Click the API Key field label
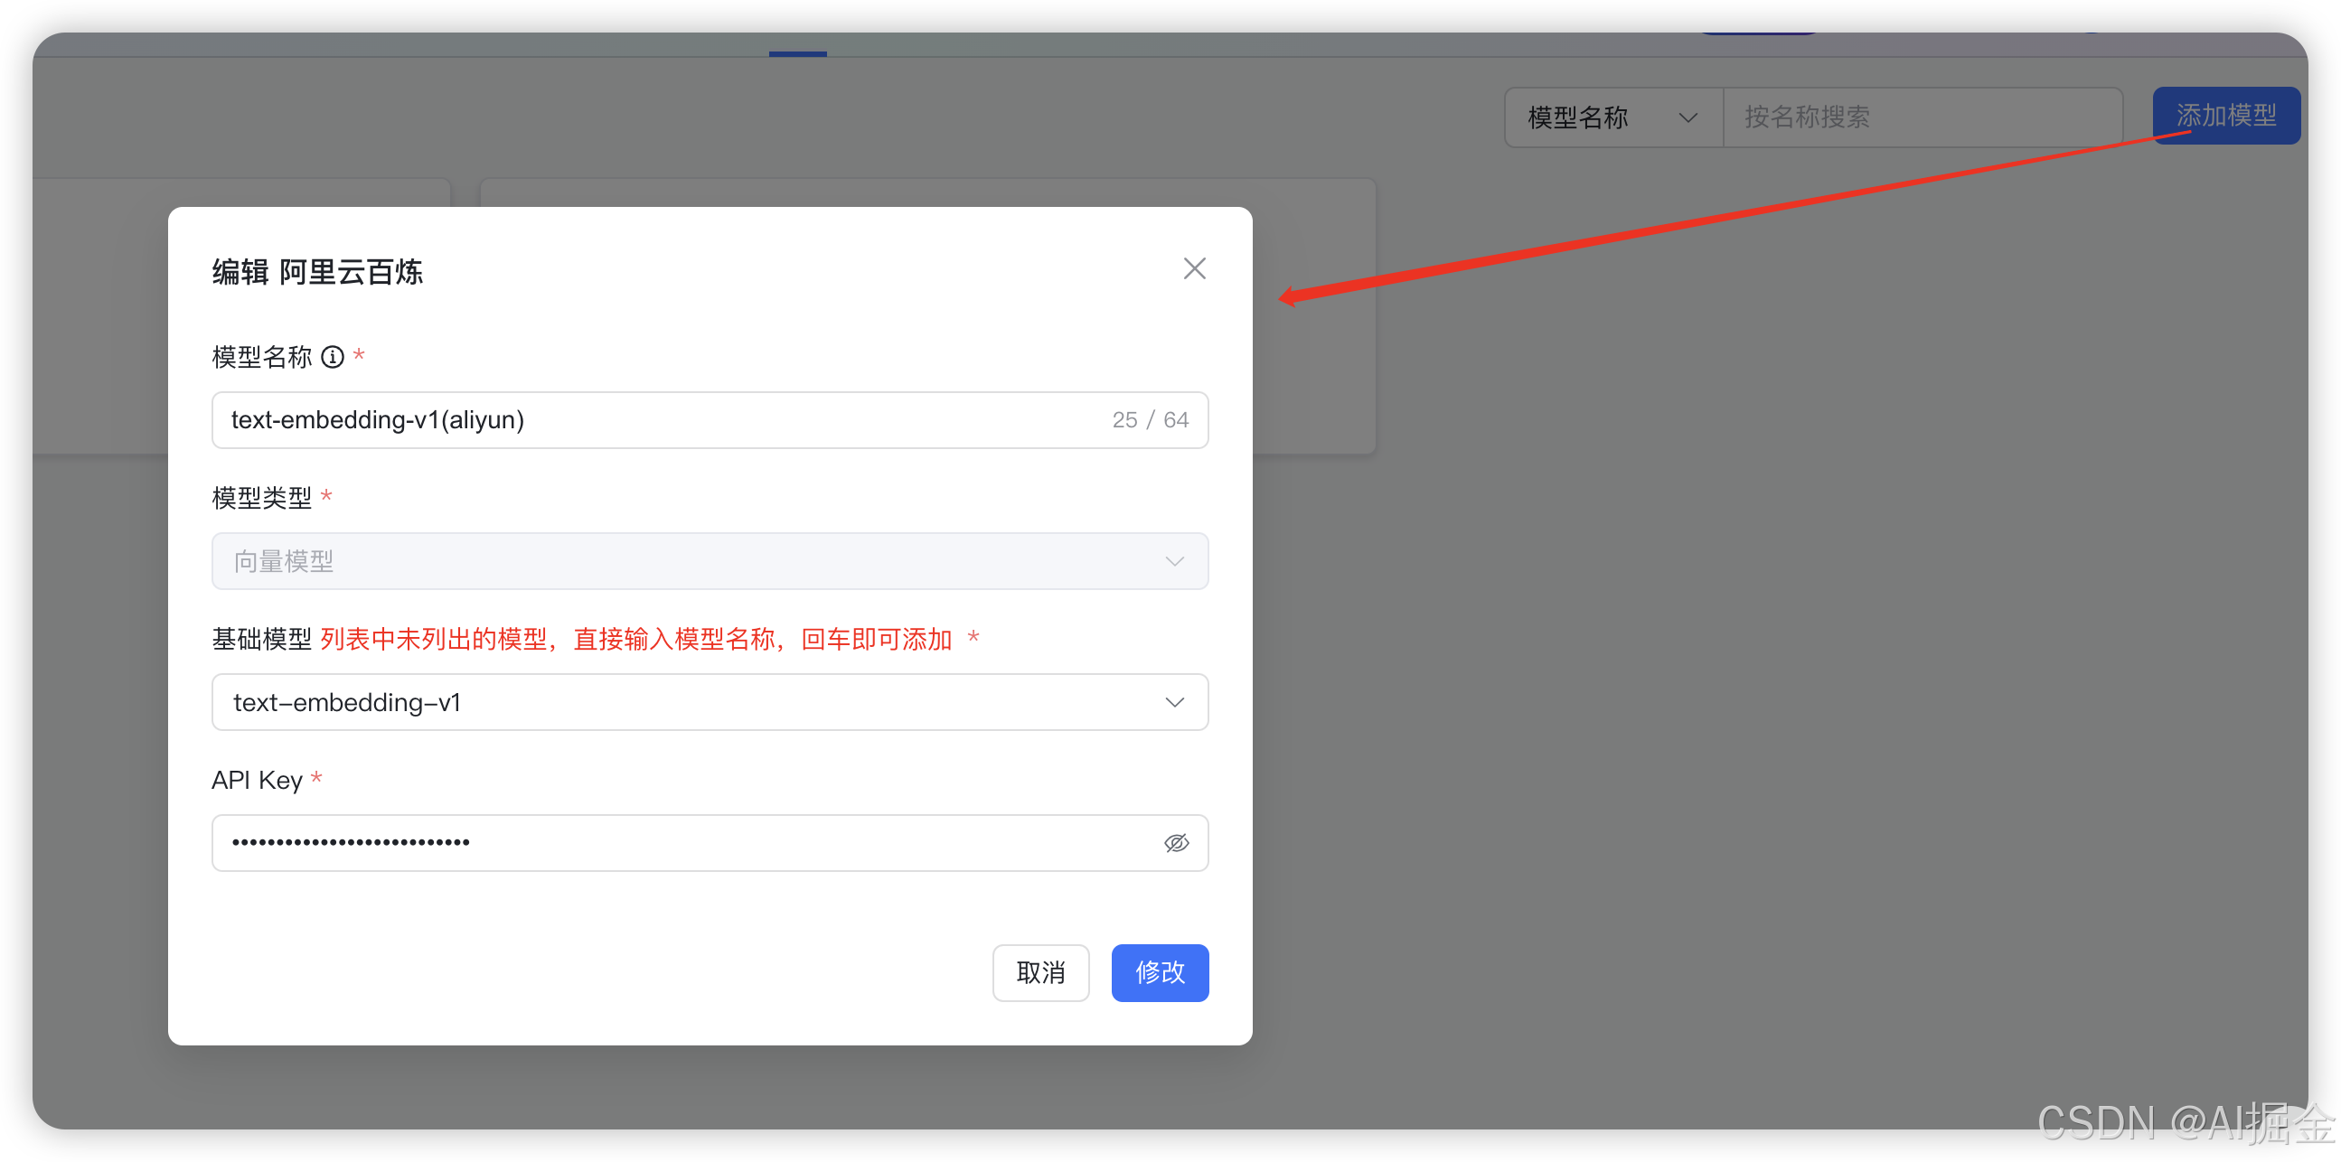The height and width of the screenshot is (1162, 2341). click(x=258, y=780)
